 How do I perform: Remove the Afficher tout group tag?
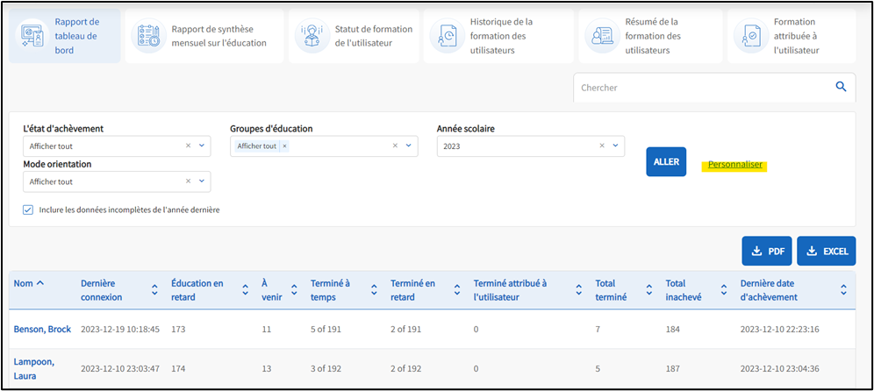point(284,146)
